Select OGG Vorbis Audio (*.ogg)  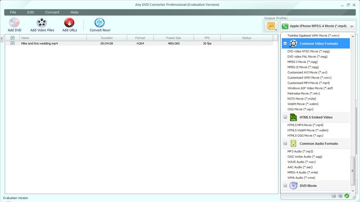click(x=304, y=157)
